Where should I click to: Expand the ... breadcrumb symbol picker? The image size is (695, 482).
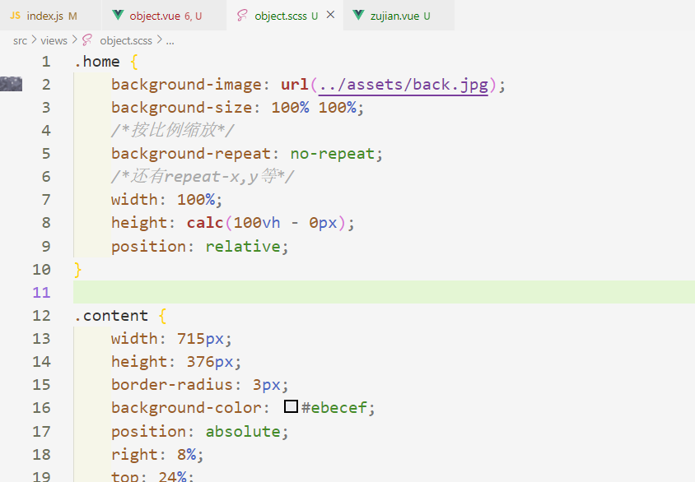pyautogui.click(x=170, y=39)
